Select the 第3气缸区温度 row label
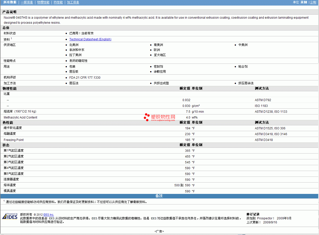Screen dimensions: 319x235 (14, 162)
